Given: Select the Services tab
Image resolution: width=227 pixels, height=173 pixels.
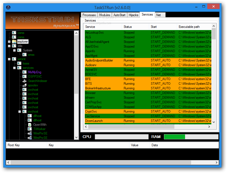Looking at the screenshot, I should coord(147,14).
